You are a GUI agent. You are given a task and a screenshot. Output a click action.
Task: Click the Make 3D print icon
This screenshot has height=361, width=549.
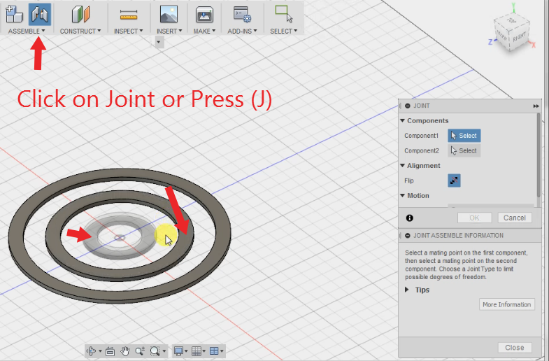pyautogui.click(x=204, y=15)
